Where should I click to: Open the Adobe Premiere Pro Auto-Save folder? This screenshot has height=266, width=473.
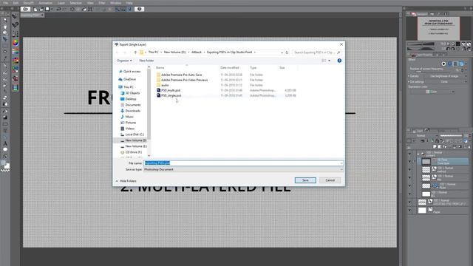point(180,75)
